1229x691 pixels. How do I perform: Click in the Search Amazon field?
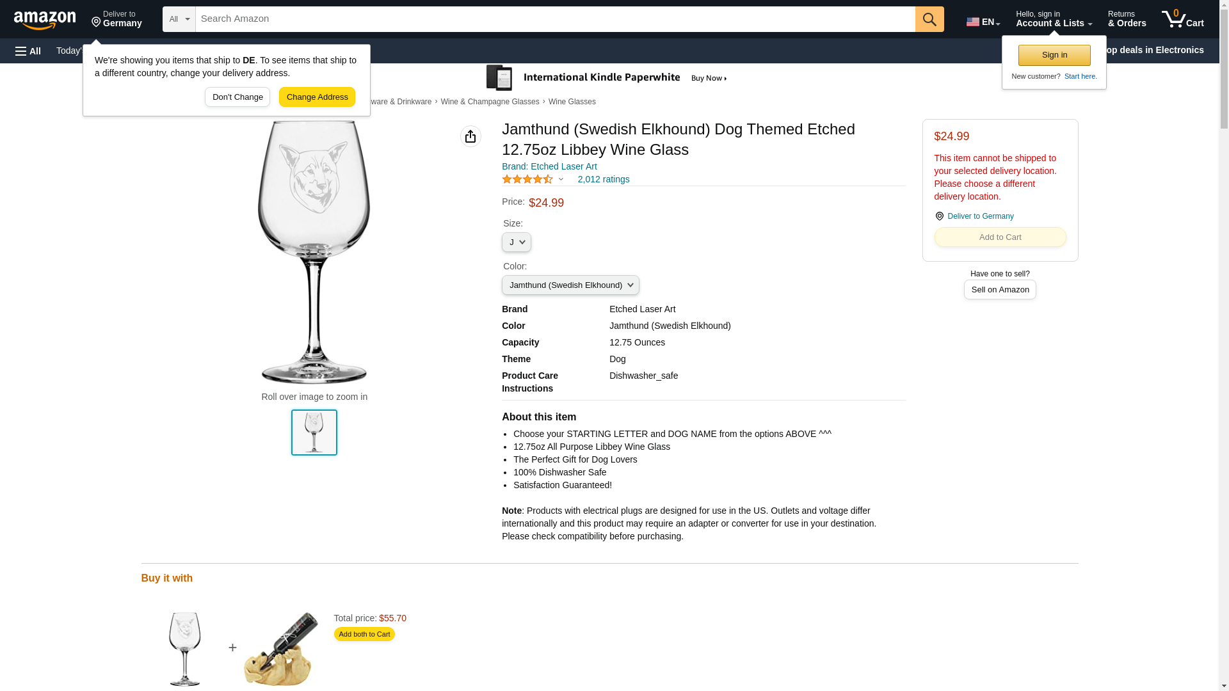(x=555, y=19)
